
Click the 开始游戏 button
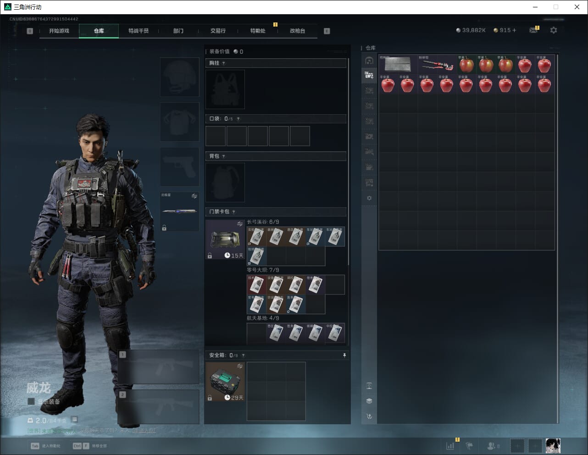tap(59, 31)
